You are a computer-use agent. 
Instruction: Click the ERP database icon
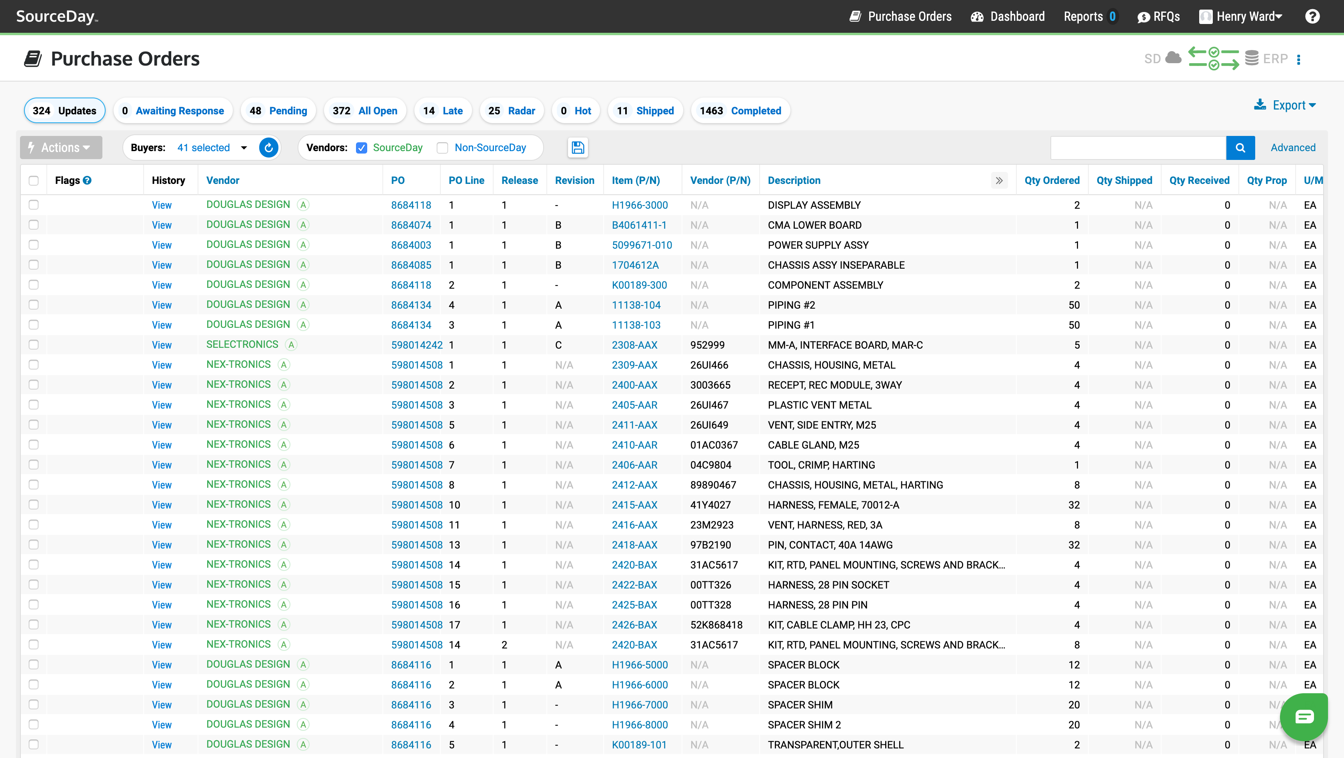pyautogui.click(x=1252, y=58)
